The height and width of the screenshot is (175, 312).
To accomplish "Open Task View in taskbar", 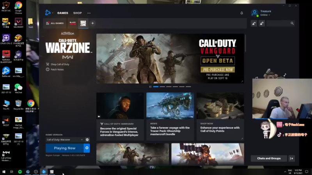I will pyautogui.click(x=12, y=171).
